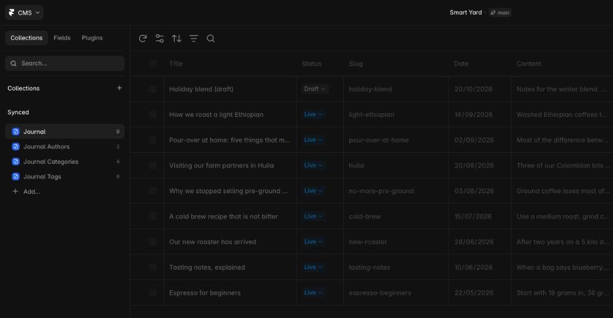Image resolution: width=613 pixels, height=318 pixels.
Task: Click the Journal Tags collection icon
Action: [x=16, y=176]
